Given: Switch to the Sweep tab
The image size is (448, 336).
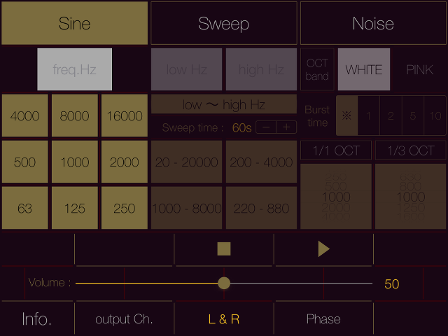Looking at the screenshot, I should (224, 24).
